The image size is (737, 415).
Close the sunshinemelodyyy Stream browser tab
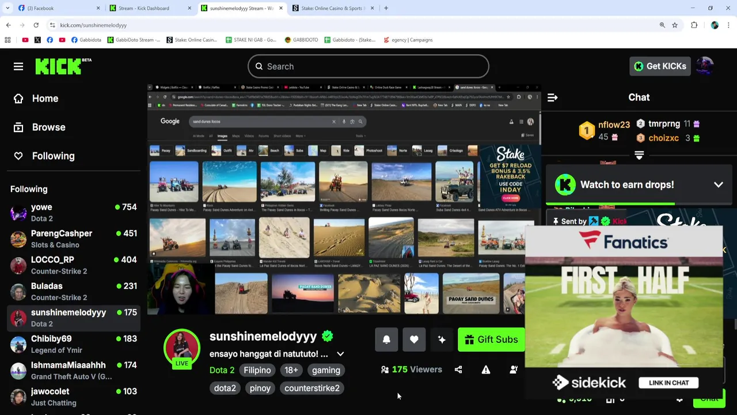click(x=281, y=8)
